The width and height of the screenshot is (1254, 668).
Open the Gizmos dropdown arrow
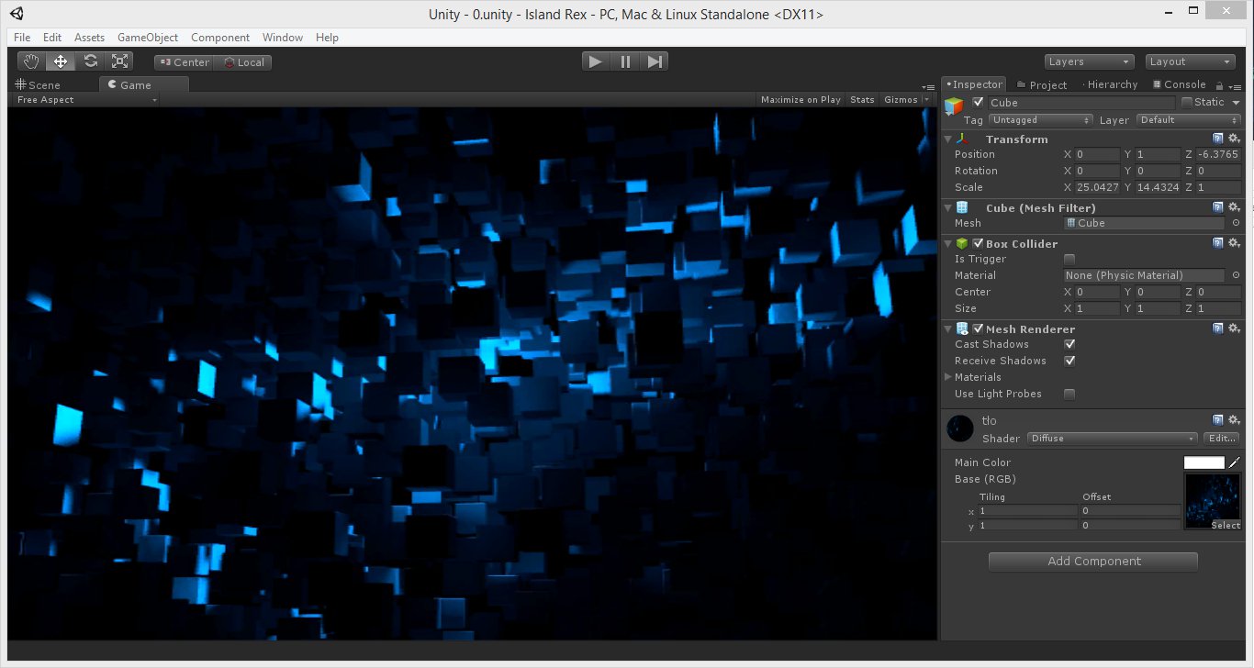[927, 100]
